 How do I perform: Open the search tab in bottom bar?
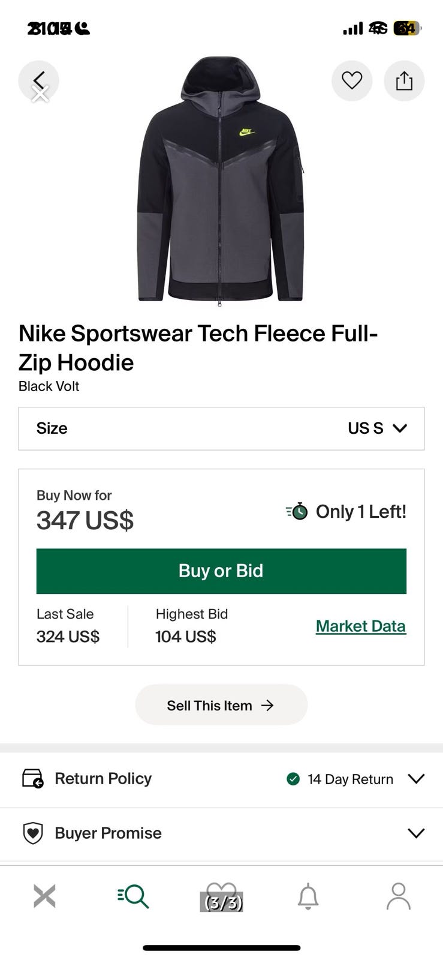[x=133, y=896]
